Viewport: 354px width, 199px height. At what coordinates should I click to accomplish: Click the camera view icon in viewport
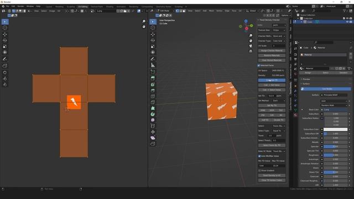[x=251, y=46]
